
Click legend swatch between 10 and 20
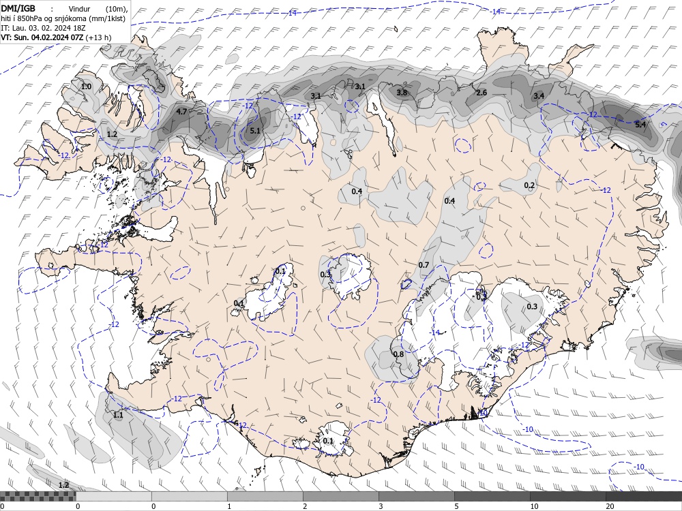[568, 496]
